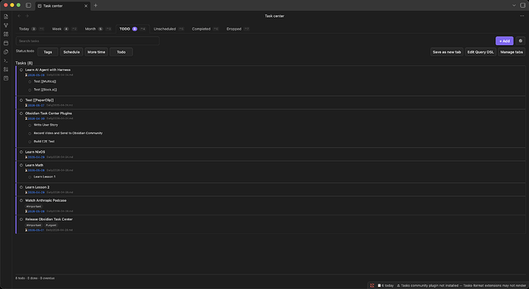Viewport: 529px width, 289px height.
Task: Mark 'Learn Lesson 2' task complete
Action: (x=21, y=187)
